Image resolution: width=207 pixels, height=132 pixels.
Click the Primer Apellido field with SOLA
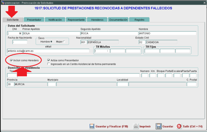52,33
